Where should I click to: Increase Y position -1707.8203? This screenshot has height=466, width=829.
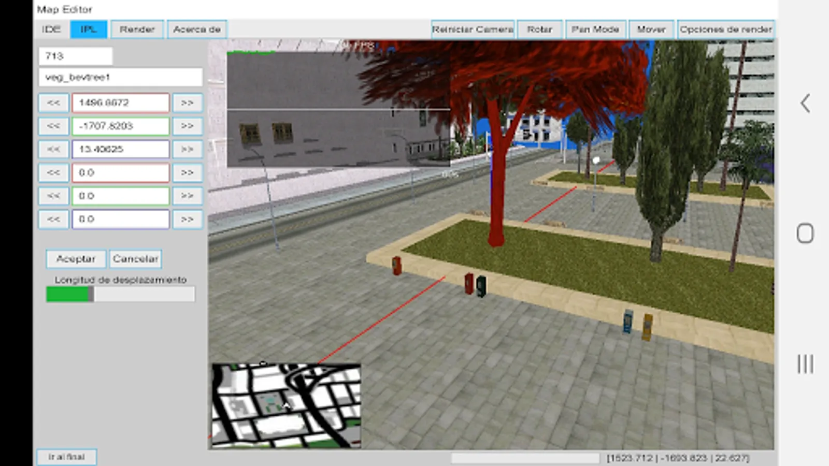[187, 126]
